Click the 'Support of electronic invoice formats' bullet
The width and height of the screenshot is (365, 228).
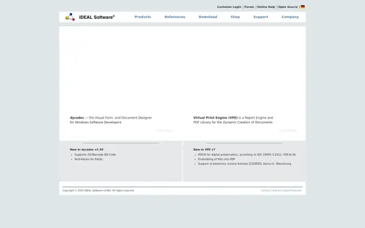pos(245,164)
